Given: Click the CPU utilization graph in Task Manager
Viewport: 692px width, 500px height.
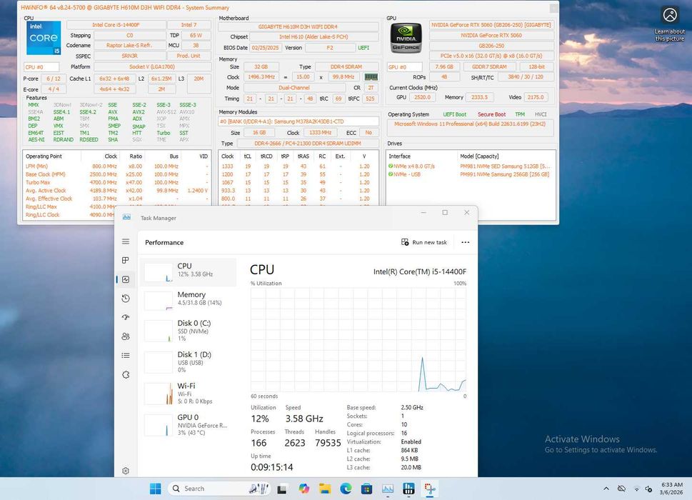Looking at the screenshot, I should (x=358, y=340).
